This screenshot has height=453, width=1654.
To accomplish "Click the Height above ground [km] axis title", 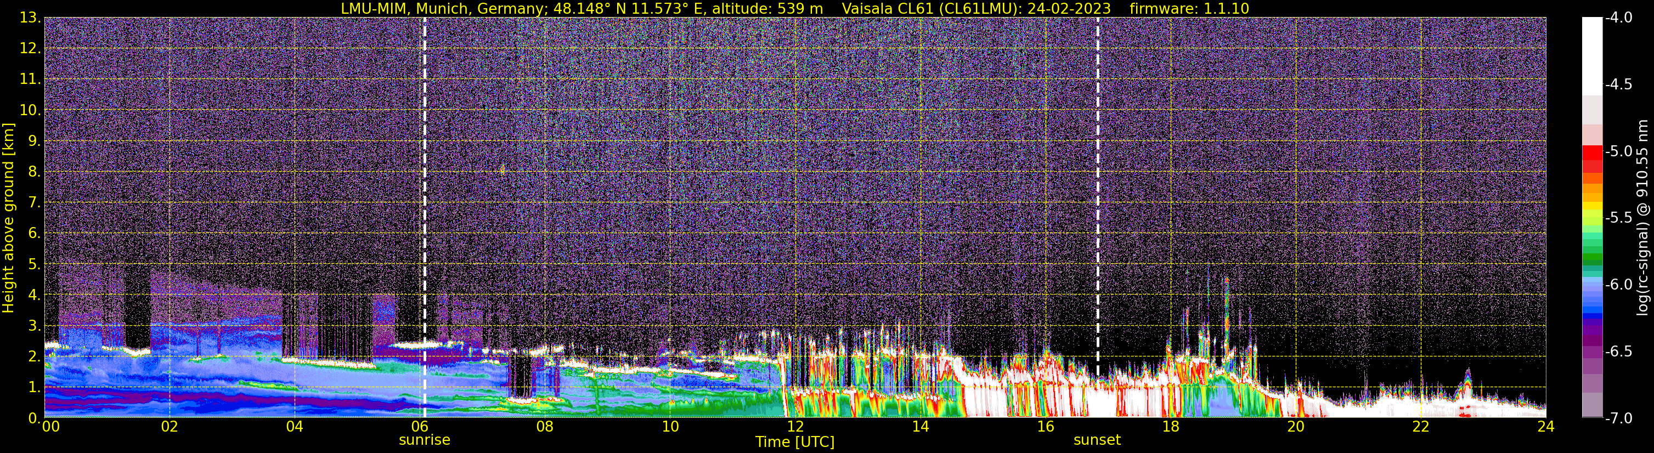I will click(8, 218).
